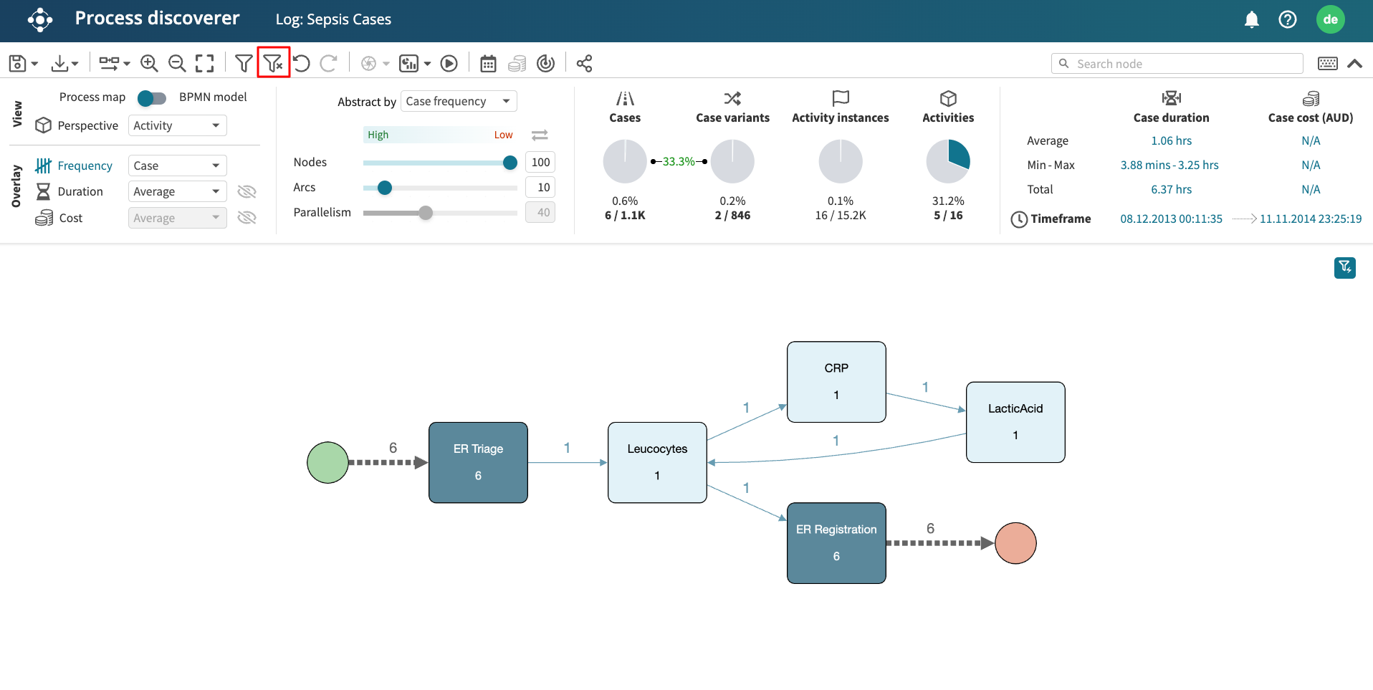1373x690 pixels.
Task: Select the Duration overlay option
Action: point(80,191)
